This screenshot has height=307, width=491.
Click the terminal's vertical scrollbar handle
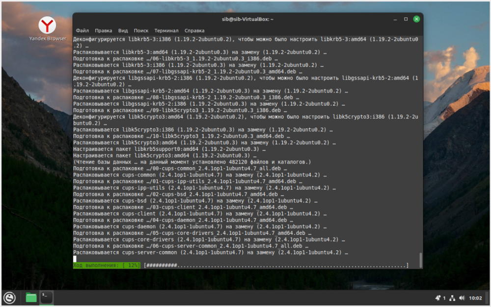pos(421,260)
